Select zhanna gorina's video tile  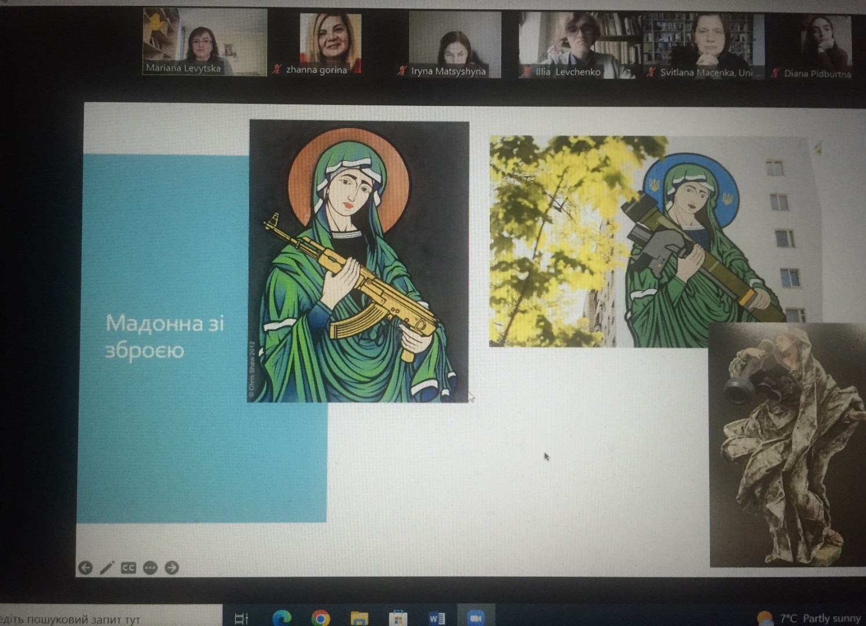[330, 43]
